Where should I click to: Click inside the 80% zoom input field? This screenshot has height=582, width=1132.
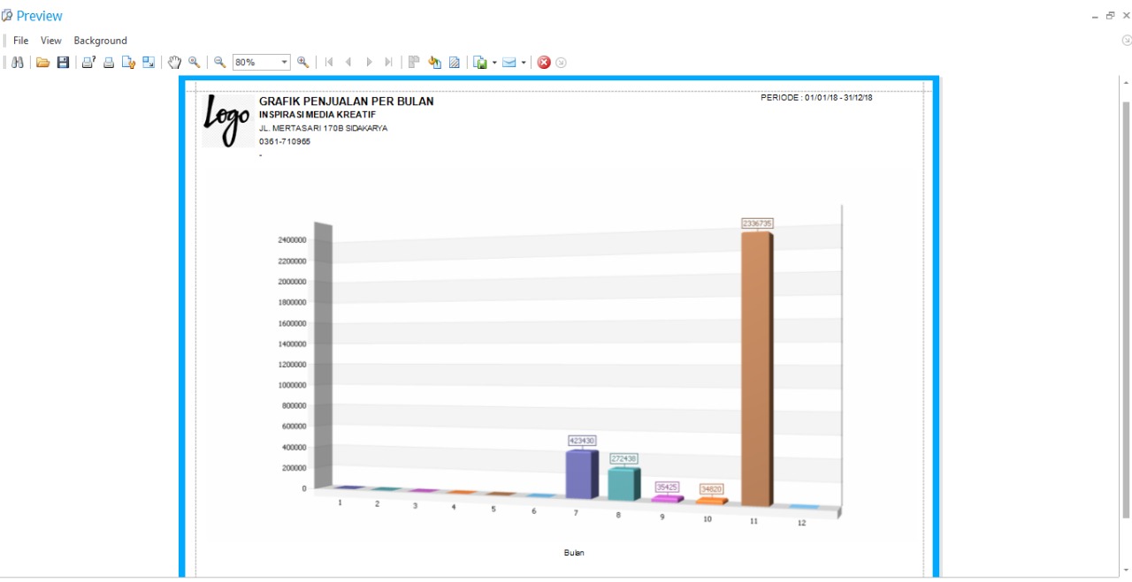(255, 63)
